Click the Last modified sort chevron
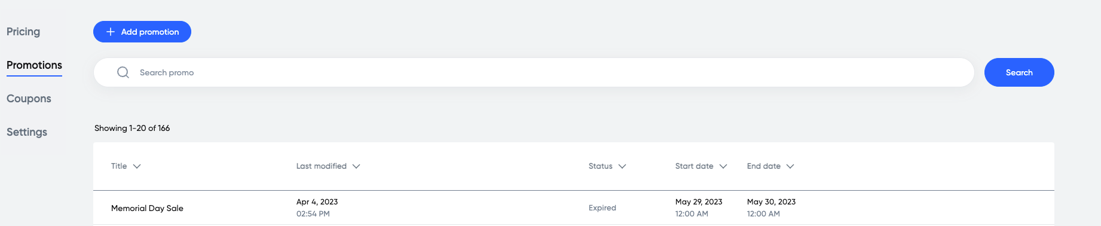The width and height of the screenshot is (1101, 226). pos(356,166)
